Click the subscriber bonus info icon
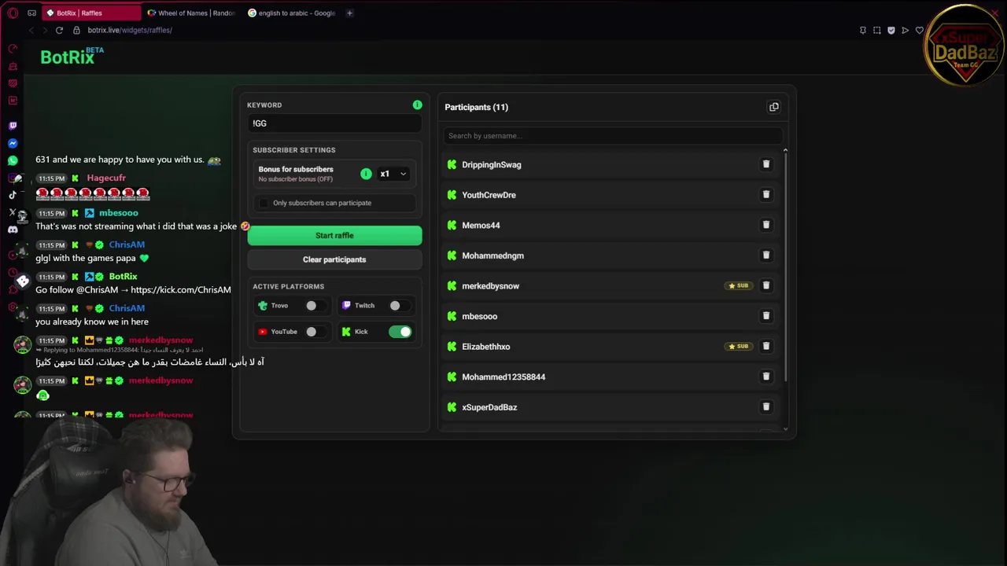Screen dimensions: 1007x566 pos(366,174)
